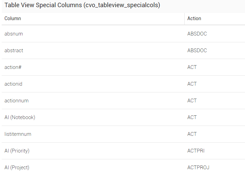Click the ACTPROJ action value
This screenshot has width=245, height=174.
198,168
